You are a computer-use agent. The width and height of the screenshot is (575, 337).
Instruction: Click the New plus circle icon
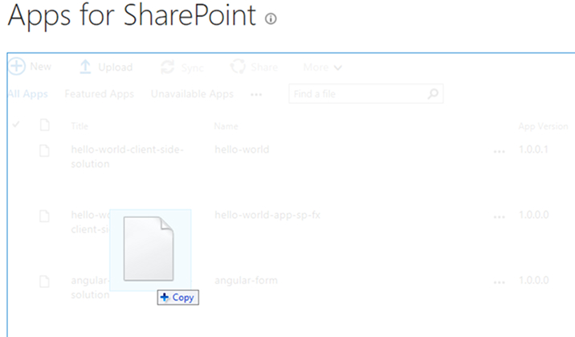(x=17, y=66)
